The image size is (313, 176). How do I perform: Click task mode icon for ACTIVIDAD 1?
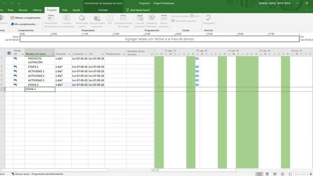(15, 71)
